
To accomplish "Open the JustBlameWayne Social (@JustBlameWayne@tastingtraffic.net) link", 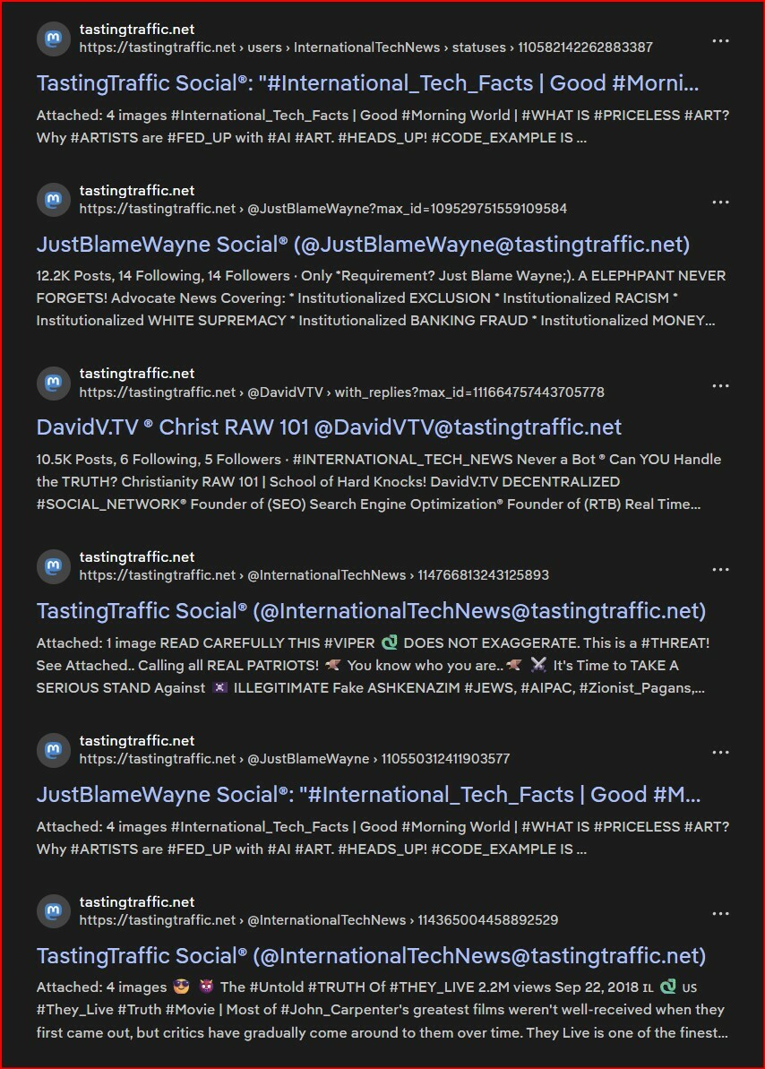I will point(364,244).
